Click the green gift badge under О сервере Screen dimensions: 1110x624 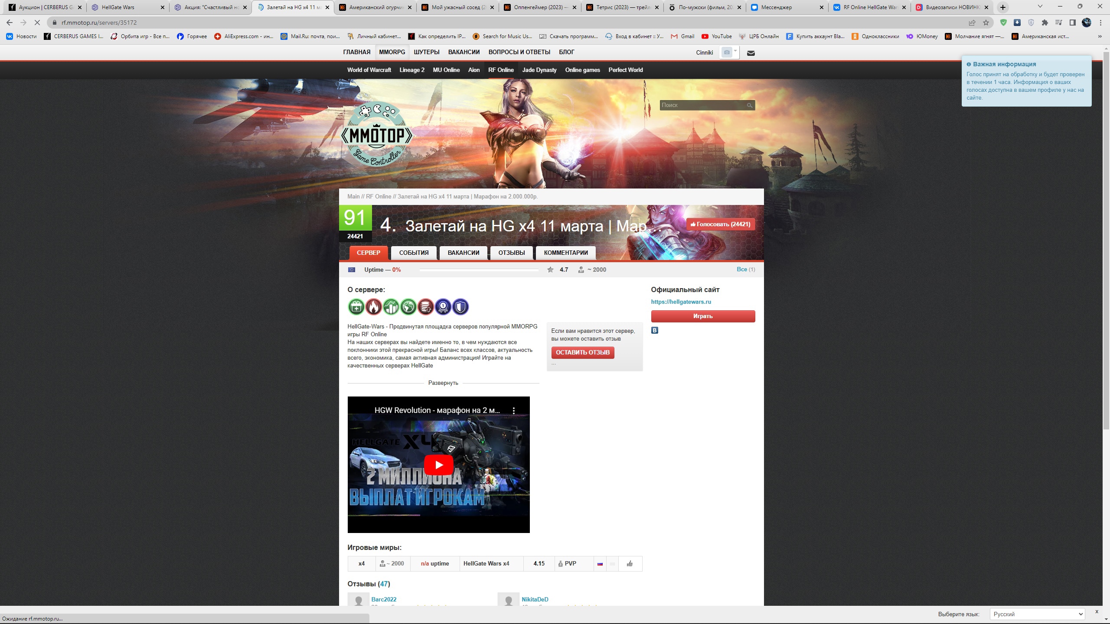point(356,307)
